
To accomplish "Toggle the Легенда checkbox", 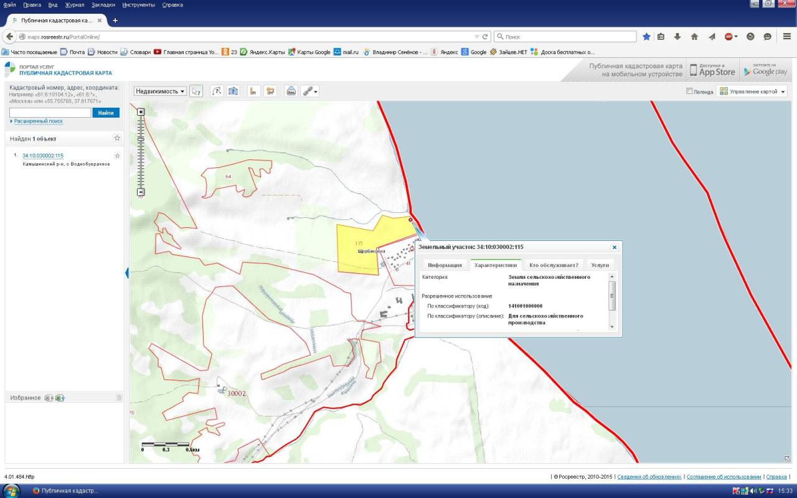I will (689, 91).
